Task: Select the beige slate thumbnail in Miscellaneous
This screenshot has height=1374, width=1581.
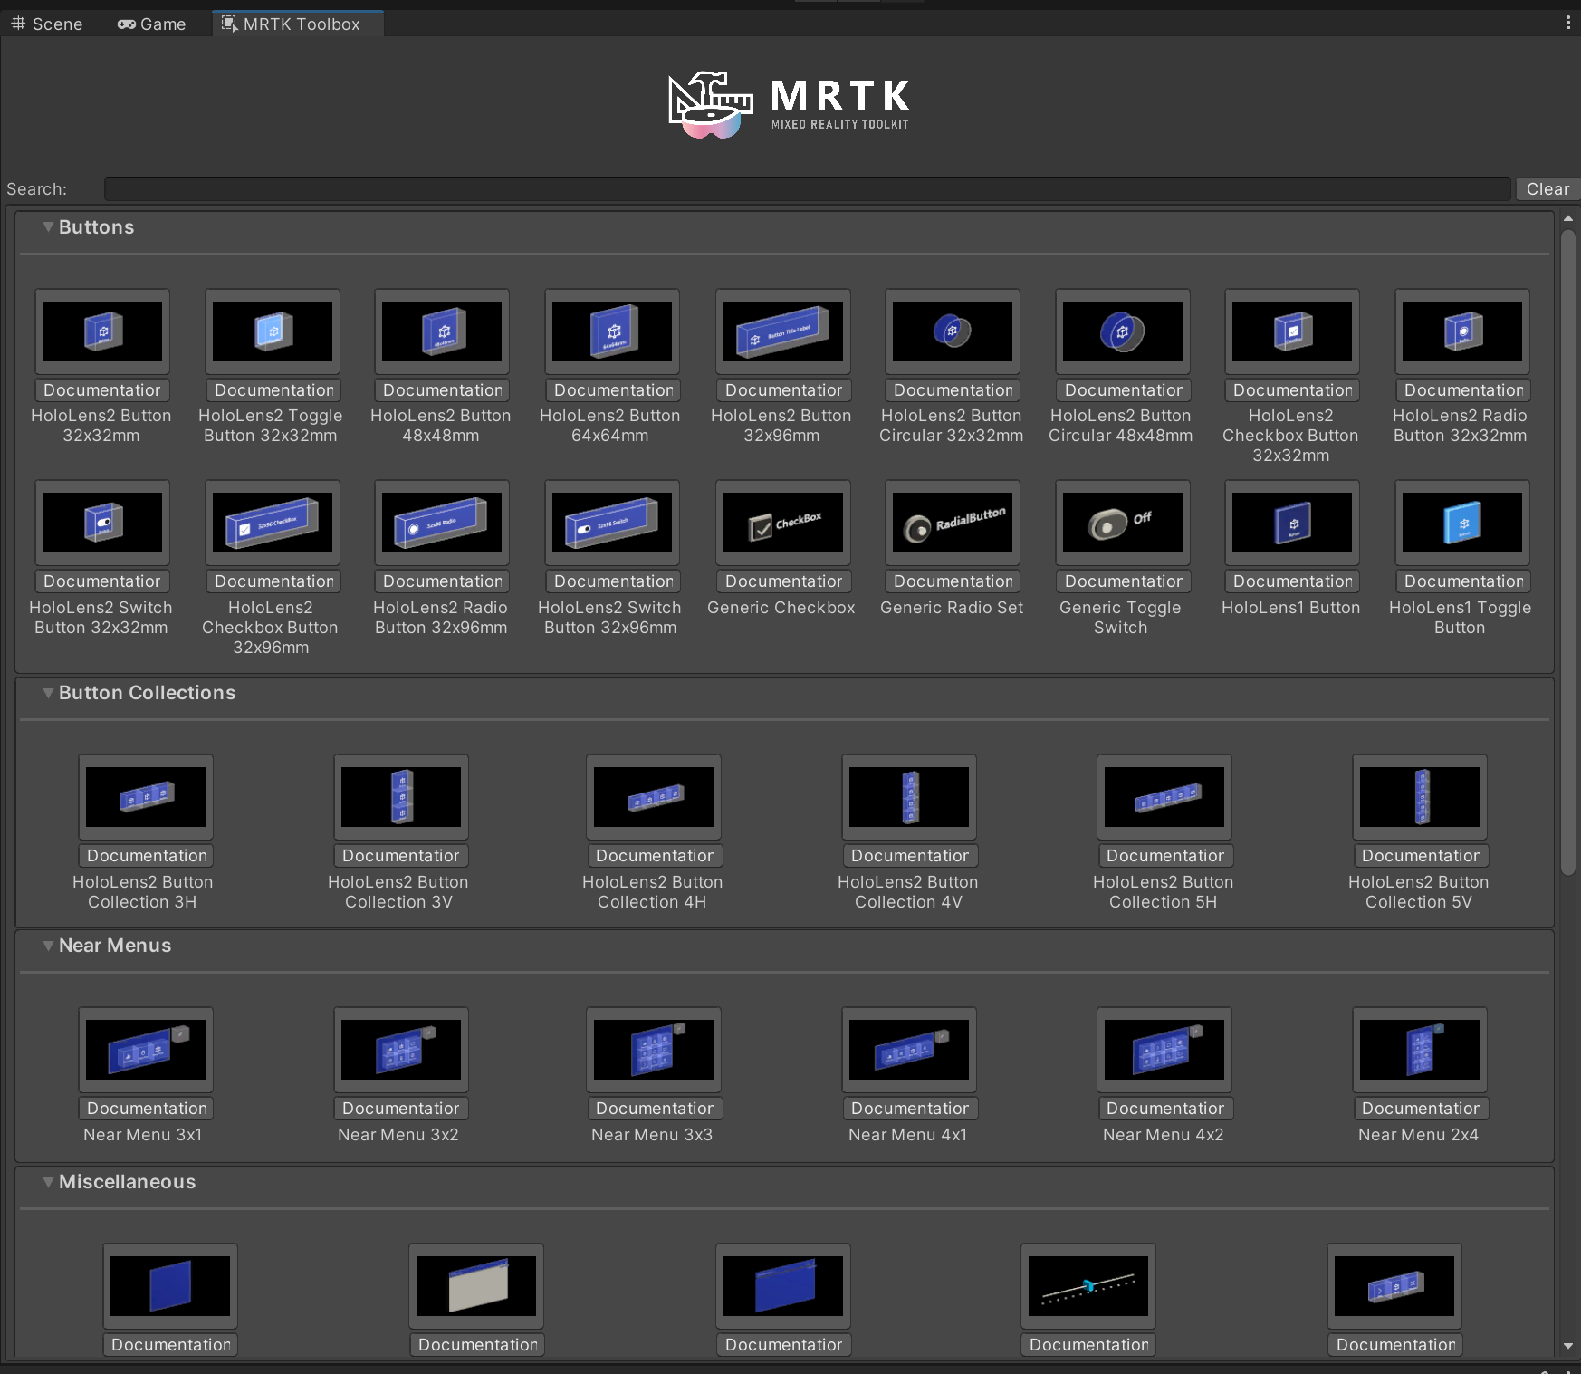Action: (476, 1286)
